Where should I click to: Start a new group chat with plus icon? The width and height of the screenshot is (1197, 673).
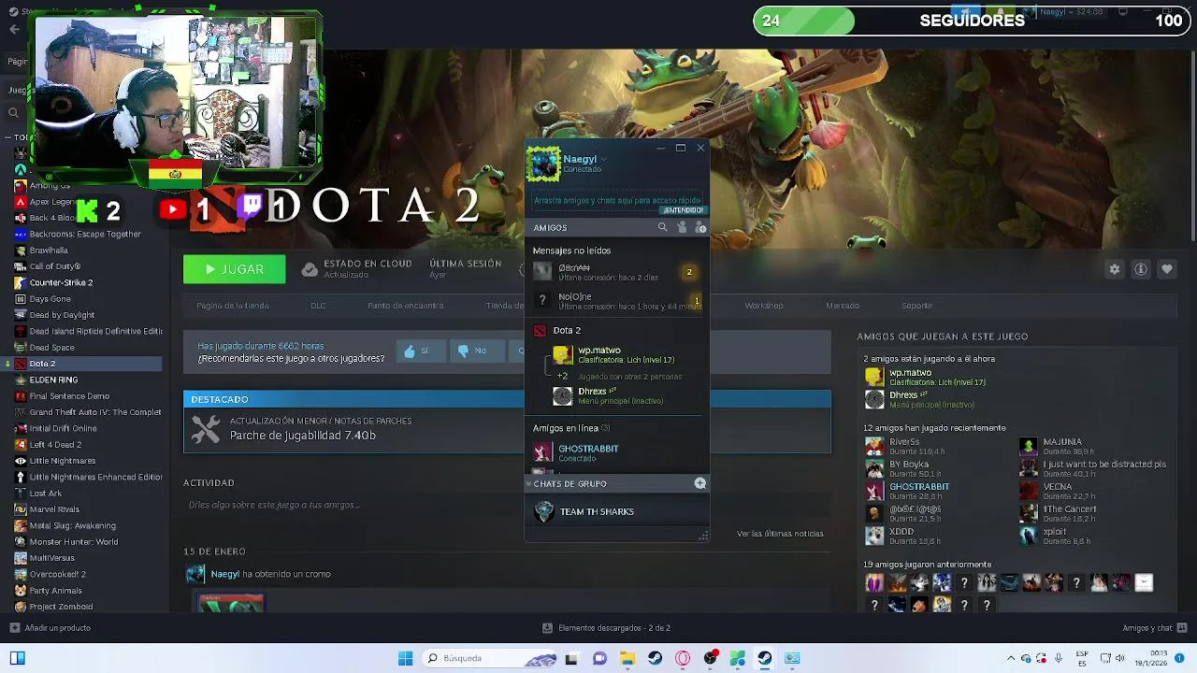[x=699, y=483]
